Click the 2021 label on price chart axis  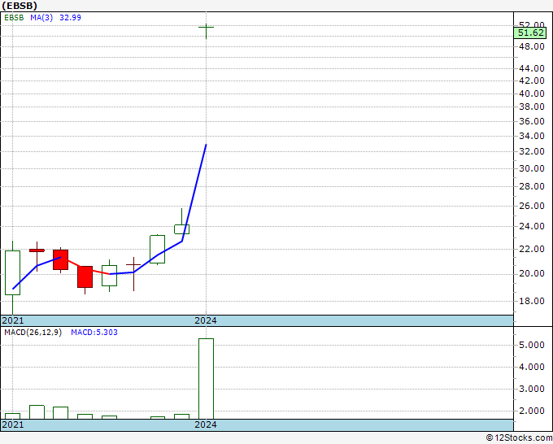point(13,320)
